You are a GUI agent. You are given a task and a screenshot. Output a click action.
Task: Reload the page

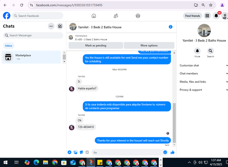pos(21,5)
